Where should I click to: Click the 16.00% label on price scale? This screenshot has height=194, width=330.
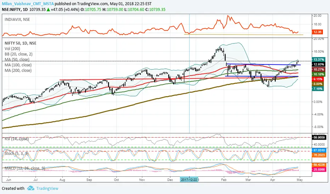click(319, 51)
